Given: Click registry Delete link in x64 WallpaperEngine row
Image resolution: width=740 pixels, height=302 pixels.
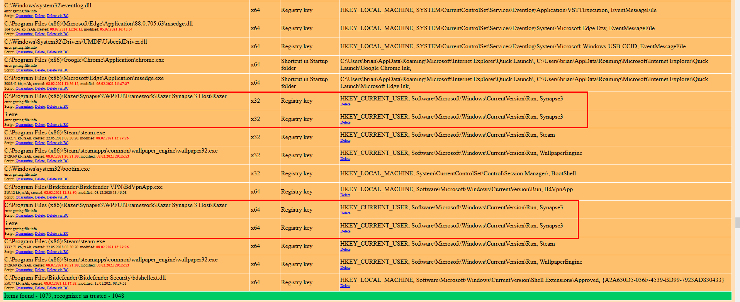Looking at the screenshot, I should click(345, 268).
